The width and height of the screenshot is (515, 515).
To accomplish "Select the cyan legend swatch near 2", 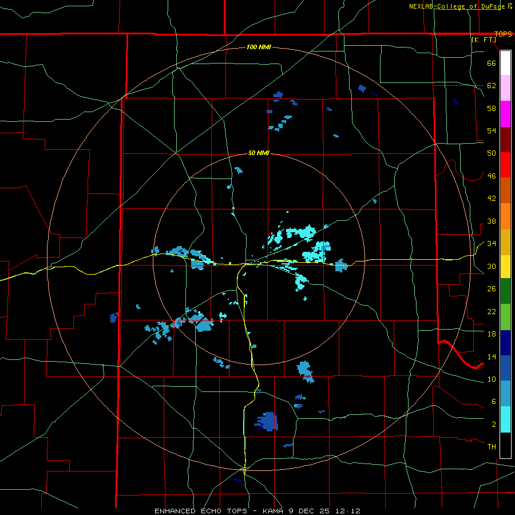I will point(505,419).
